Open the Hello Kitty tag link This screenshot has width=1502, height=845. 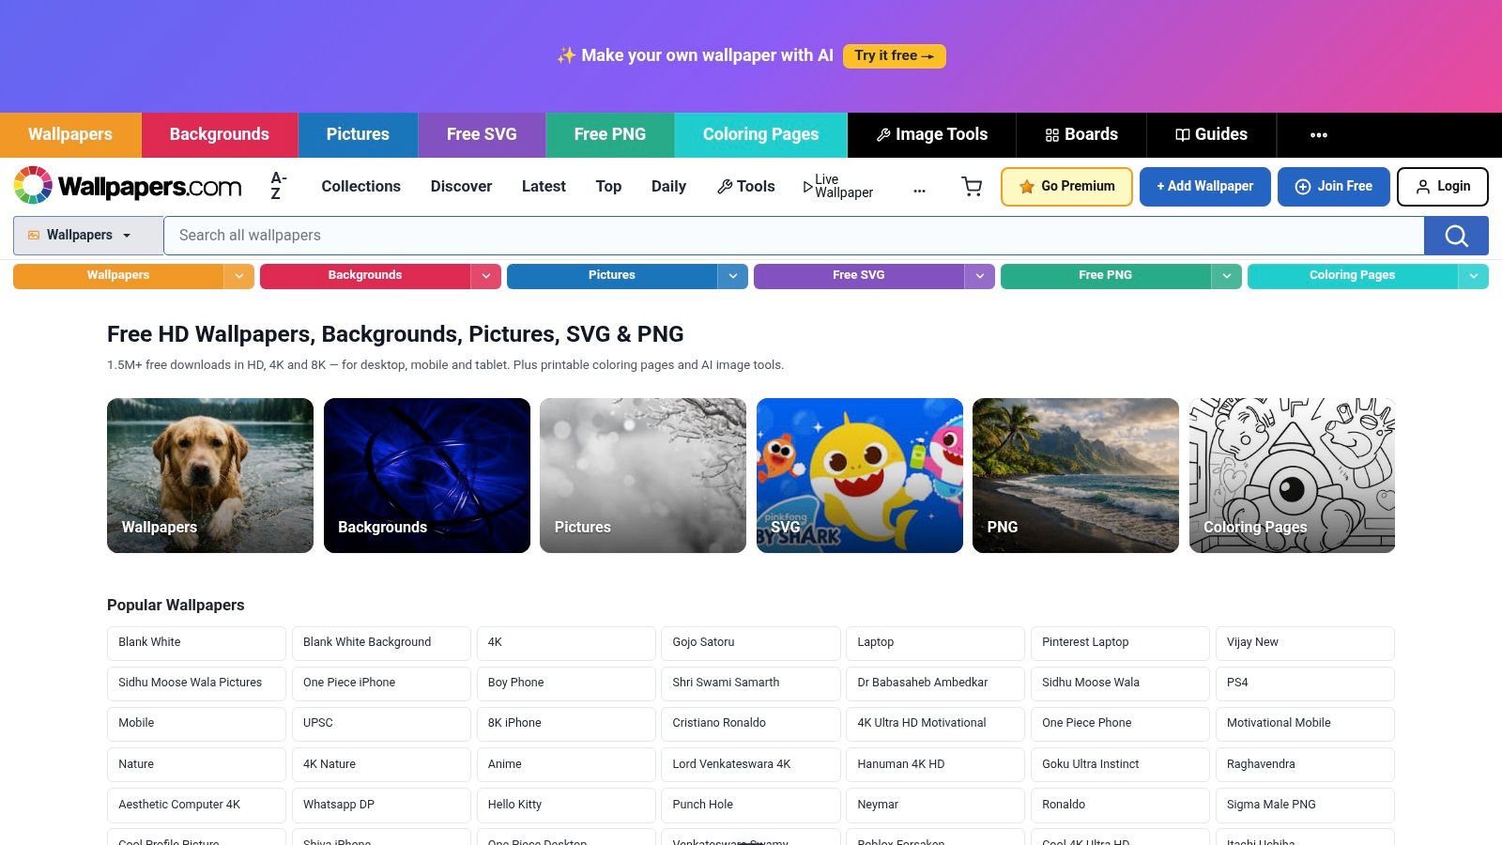click(566, 806)
